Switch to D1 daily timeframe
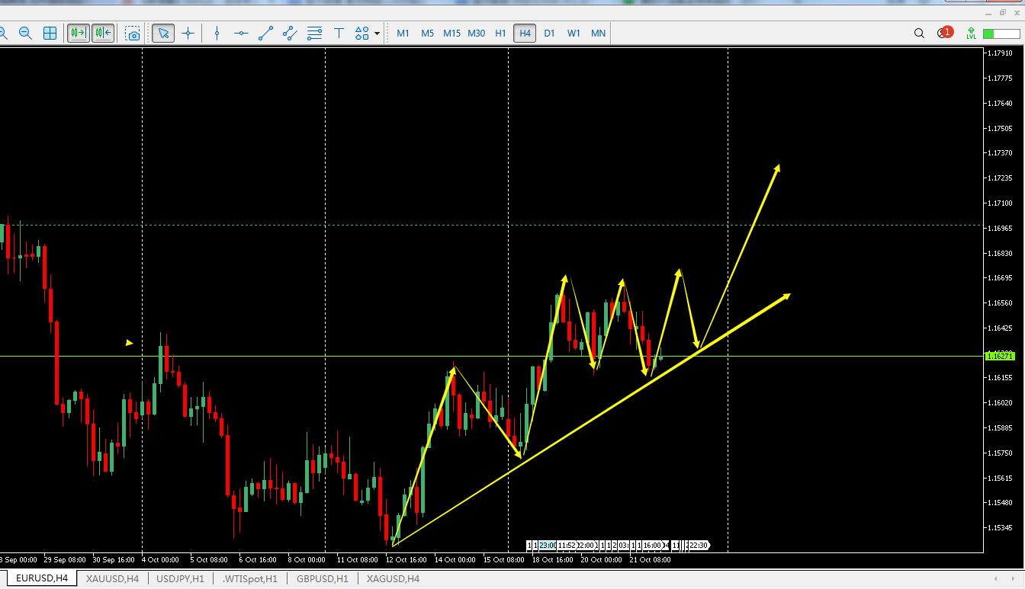 pyautogui.click(x=549, y=33)
